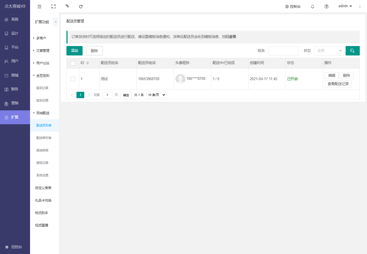Click the globe icon beside 控制台

tap(287, 6)
